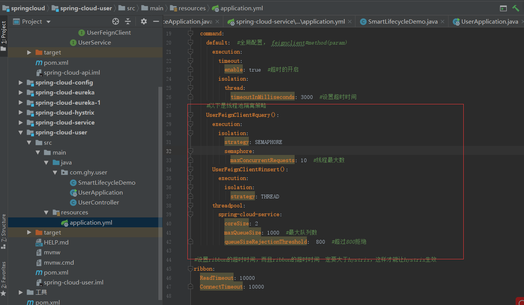Click the spring-cloud-api.iml file icon
The height and width of the screenshot is (305, 524).
pos(39,73)
